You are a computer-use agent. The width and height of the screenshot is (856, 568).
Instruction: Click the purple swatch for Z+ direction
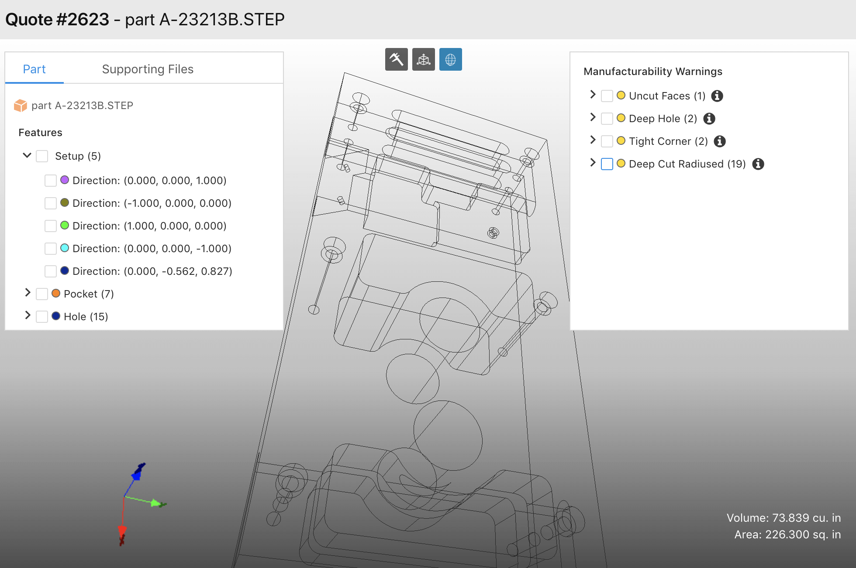click(x=65, y=180)
